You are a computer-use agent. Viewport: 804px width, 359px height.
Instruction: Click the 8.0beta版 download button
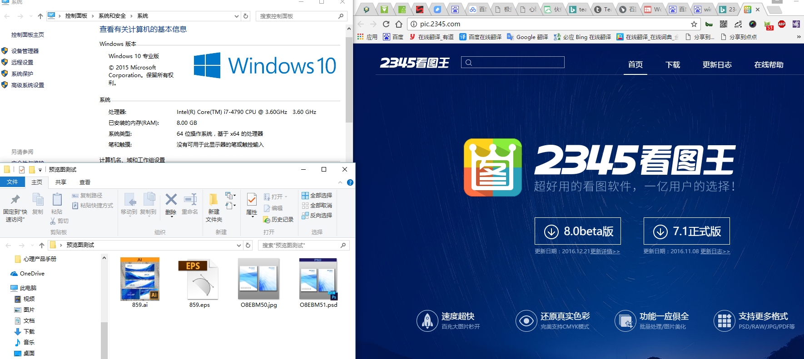(x=578, y=231)
